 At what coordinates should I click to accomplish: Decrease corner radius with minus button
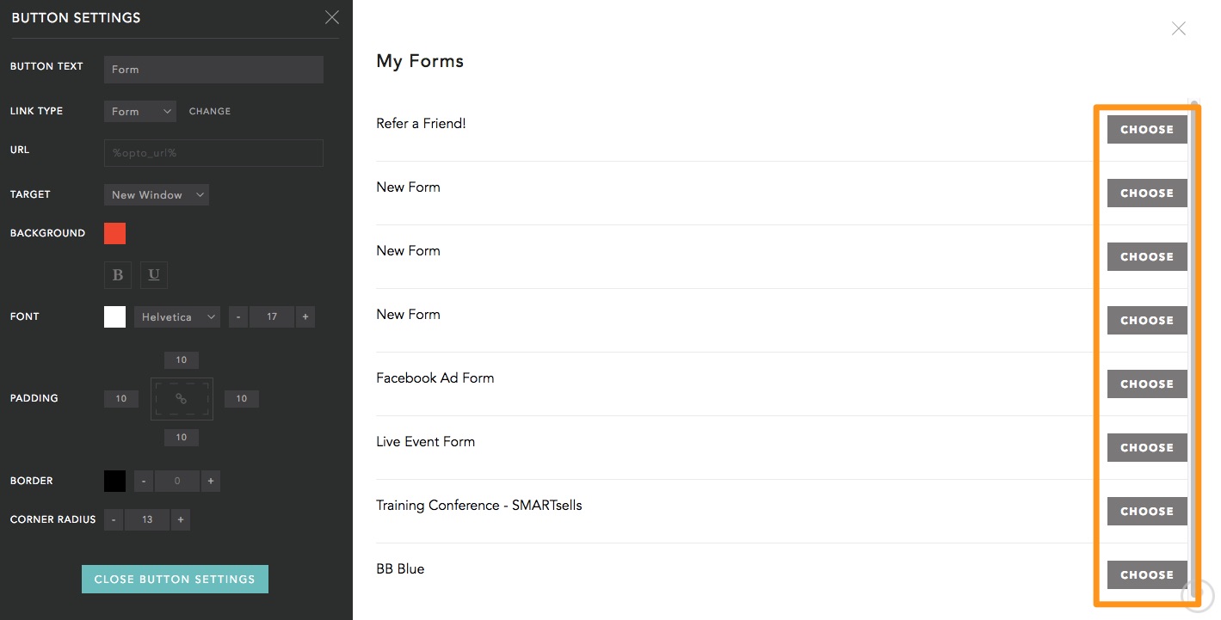tap(114, 519)
